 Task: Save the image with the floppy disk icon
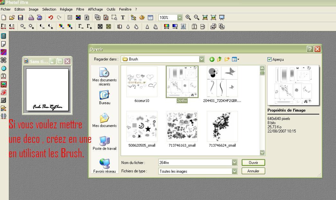tap(20, 18)
